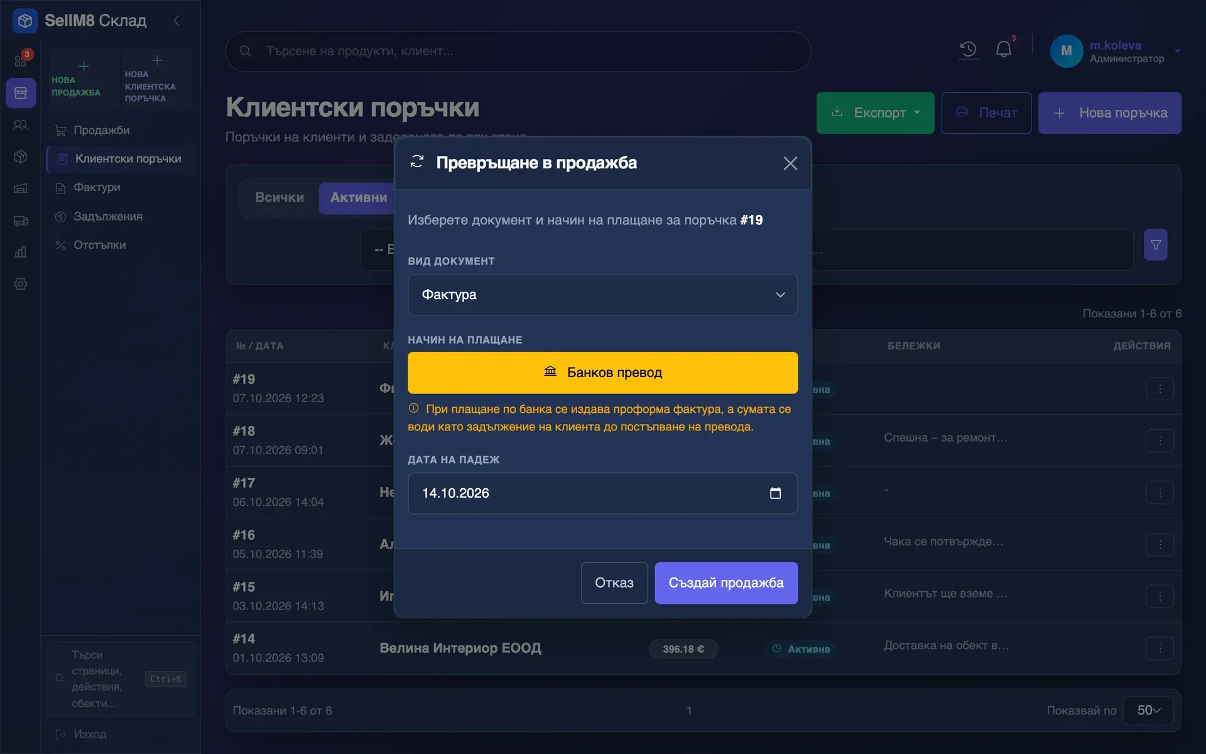This screenshot has height=754, width=1206.
Task: Click the Нова поръчка button
Action: point(1109,113)
